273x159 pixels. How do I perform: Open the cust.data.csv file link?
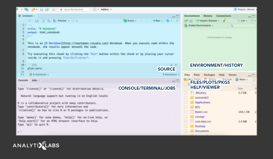(x=203, y=121)
